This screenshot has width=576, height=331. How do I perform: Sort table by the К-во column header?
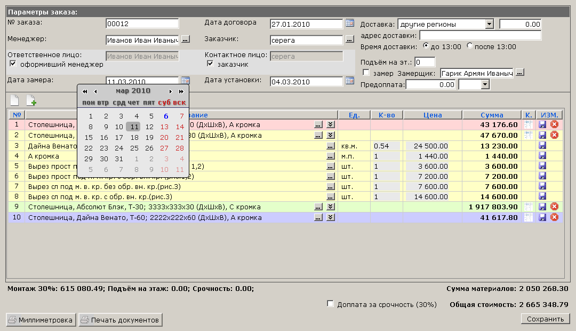[387, 115]
